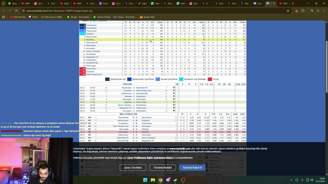Open Fatih Karagümrük in standings table
328x184 pixels.
[94, 74]
